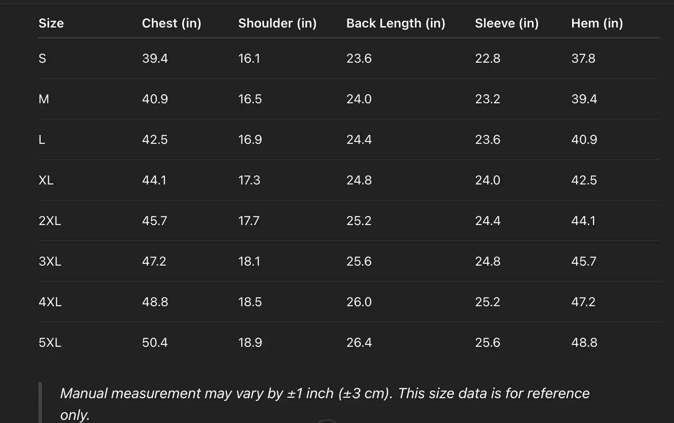674x423 pixels.
Task: Click the 2XL size row label
Action: (50, 221)
